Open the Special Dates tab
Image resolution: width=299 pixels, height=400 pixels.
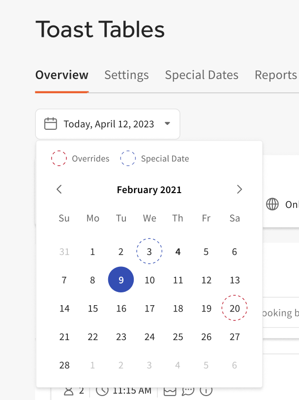(202, 75)
